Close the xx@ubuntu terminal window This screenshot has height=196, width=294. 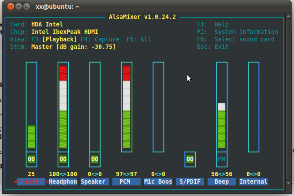pos(11,7)
